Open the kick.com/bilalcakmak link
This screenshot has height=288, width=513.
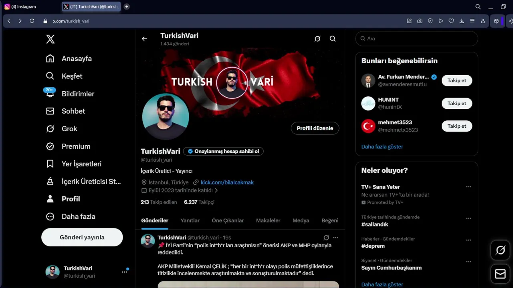tap(227, 182)
